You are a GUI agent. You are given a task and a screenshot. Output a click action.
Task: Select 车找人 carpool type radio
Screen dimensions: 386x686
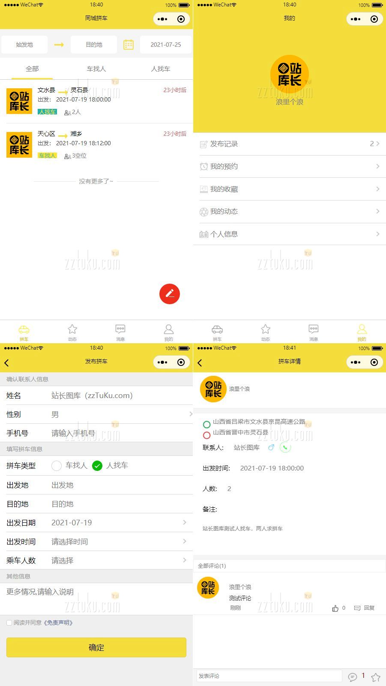click(x=57, y=466)
